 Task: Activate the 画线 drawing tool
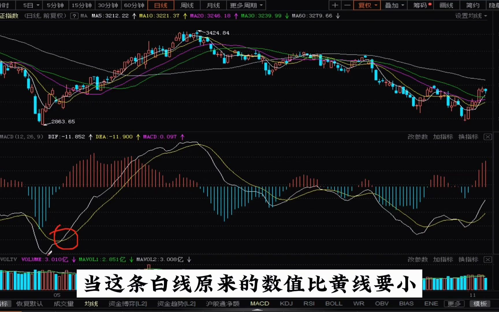click(446, 5)
